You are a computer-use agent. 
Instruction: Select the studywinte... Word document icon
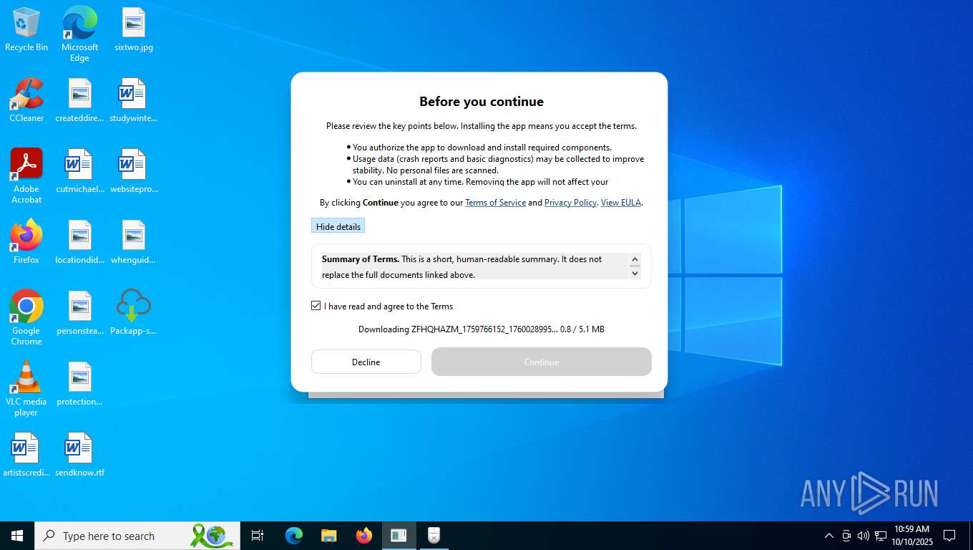tap(133, 101)
